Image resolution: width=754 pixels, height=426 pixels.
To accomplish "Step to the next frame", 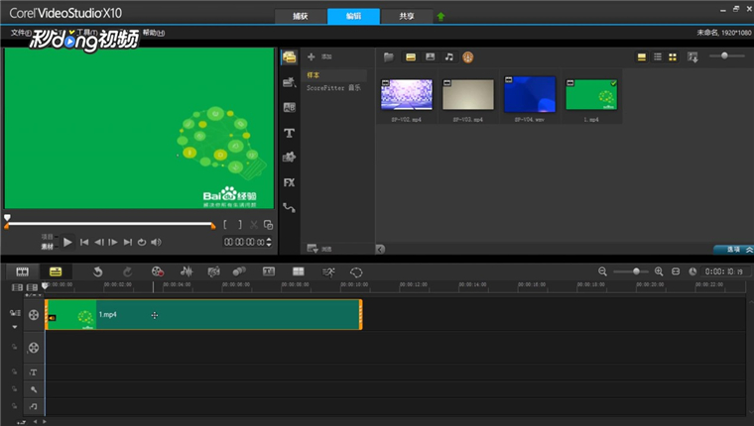I will 113,242.
